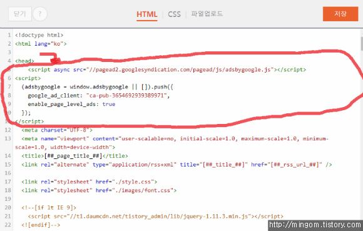Click the ./images/font.css stylesheet line
The image size is (363, 231).
[99, 190]
